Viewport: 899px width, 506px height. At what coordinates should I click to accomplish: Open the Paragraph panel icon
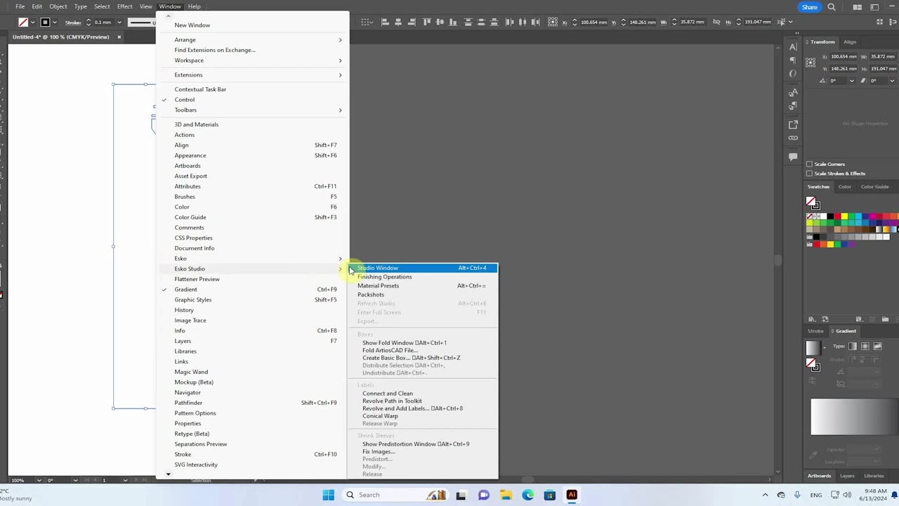tap(793, 60)
